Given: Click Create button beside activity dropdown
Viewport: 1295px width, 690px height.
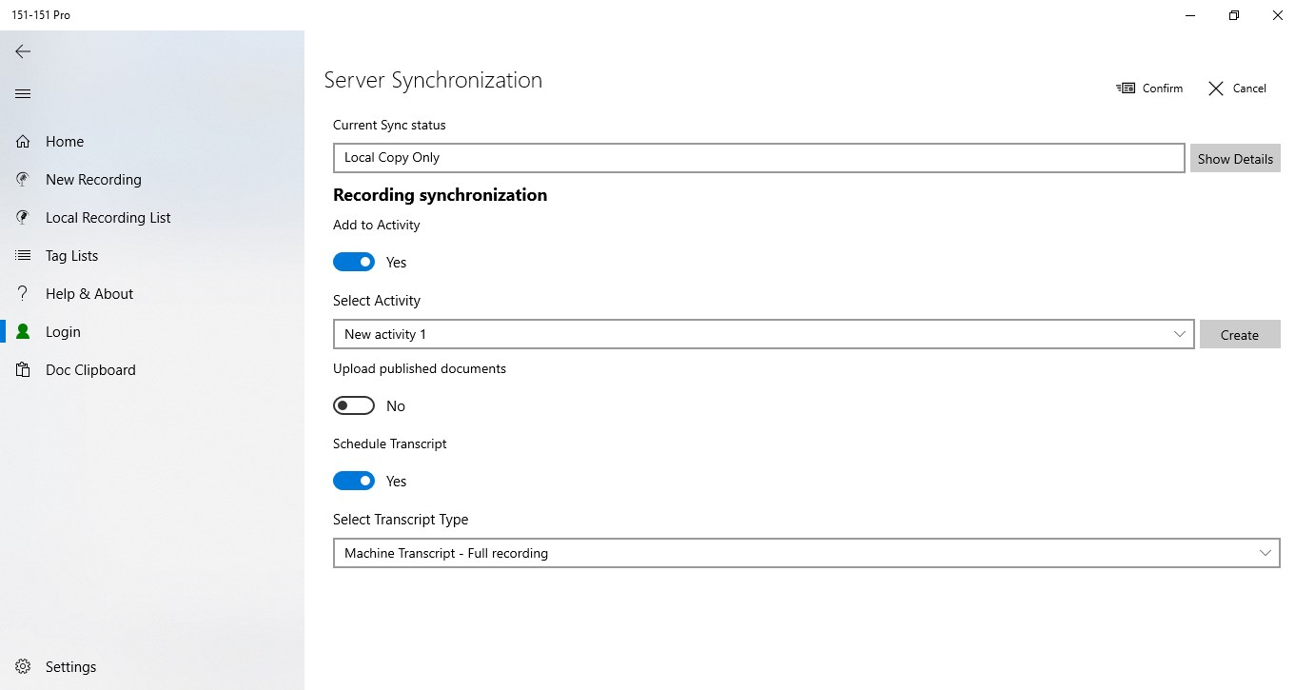Looking at the screenshot, I should click(x=1239, y=335).
